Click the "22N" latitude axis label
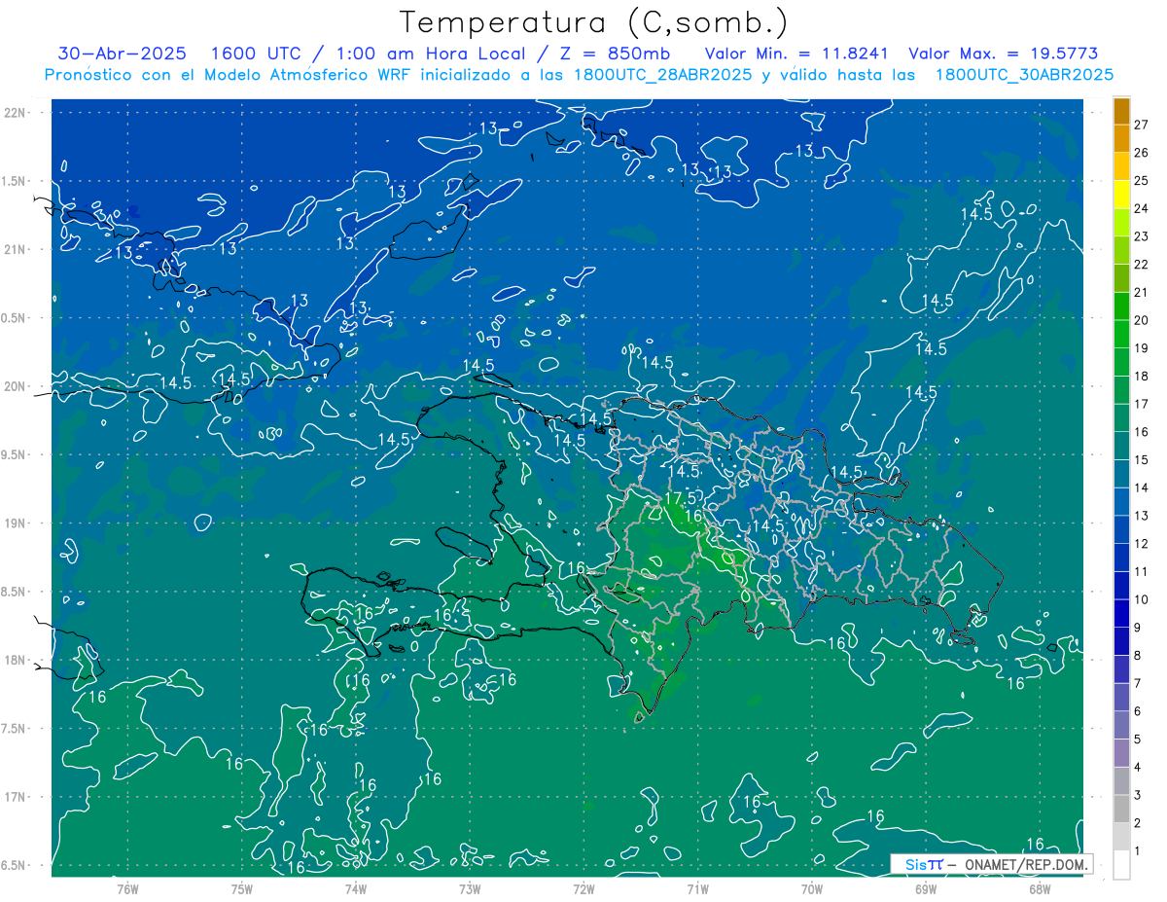This screenshot has height=902, width=1167. point(15,112)
